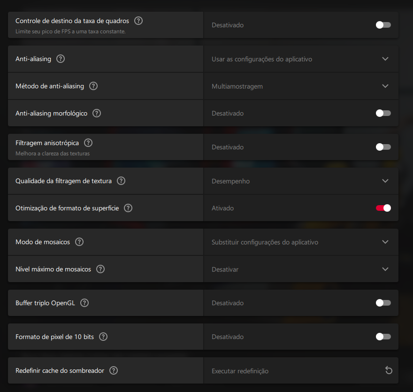The width and height of the screenshot is (413, 392).
Task: Click help icon for Método de anti-aliasing
Action: 93,86
